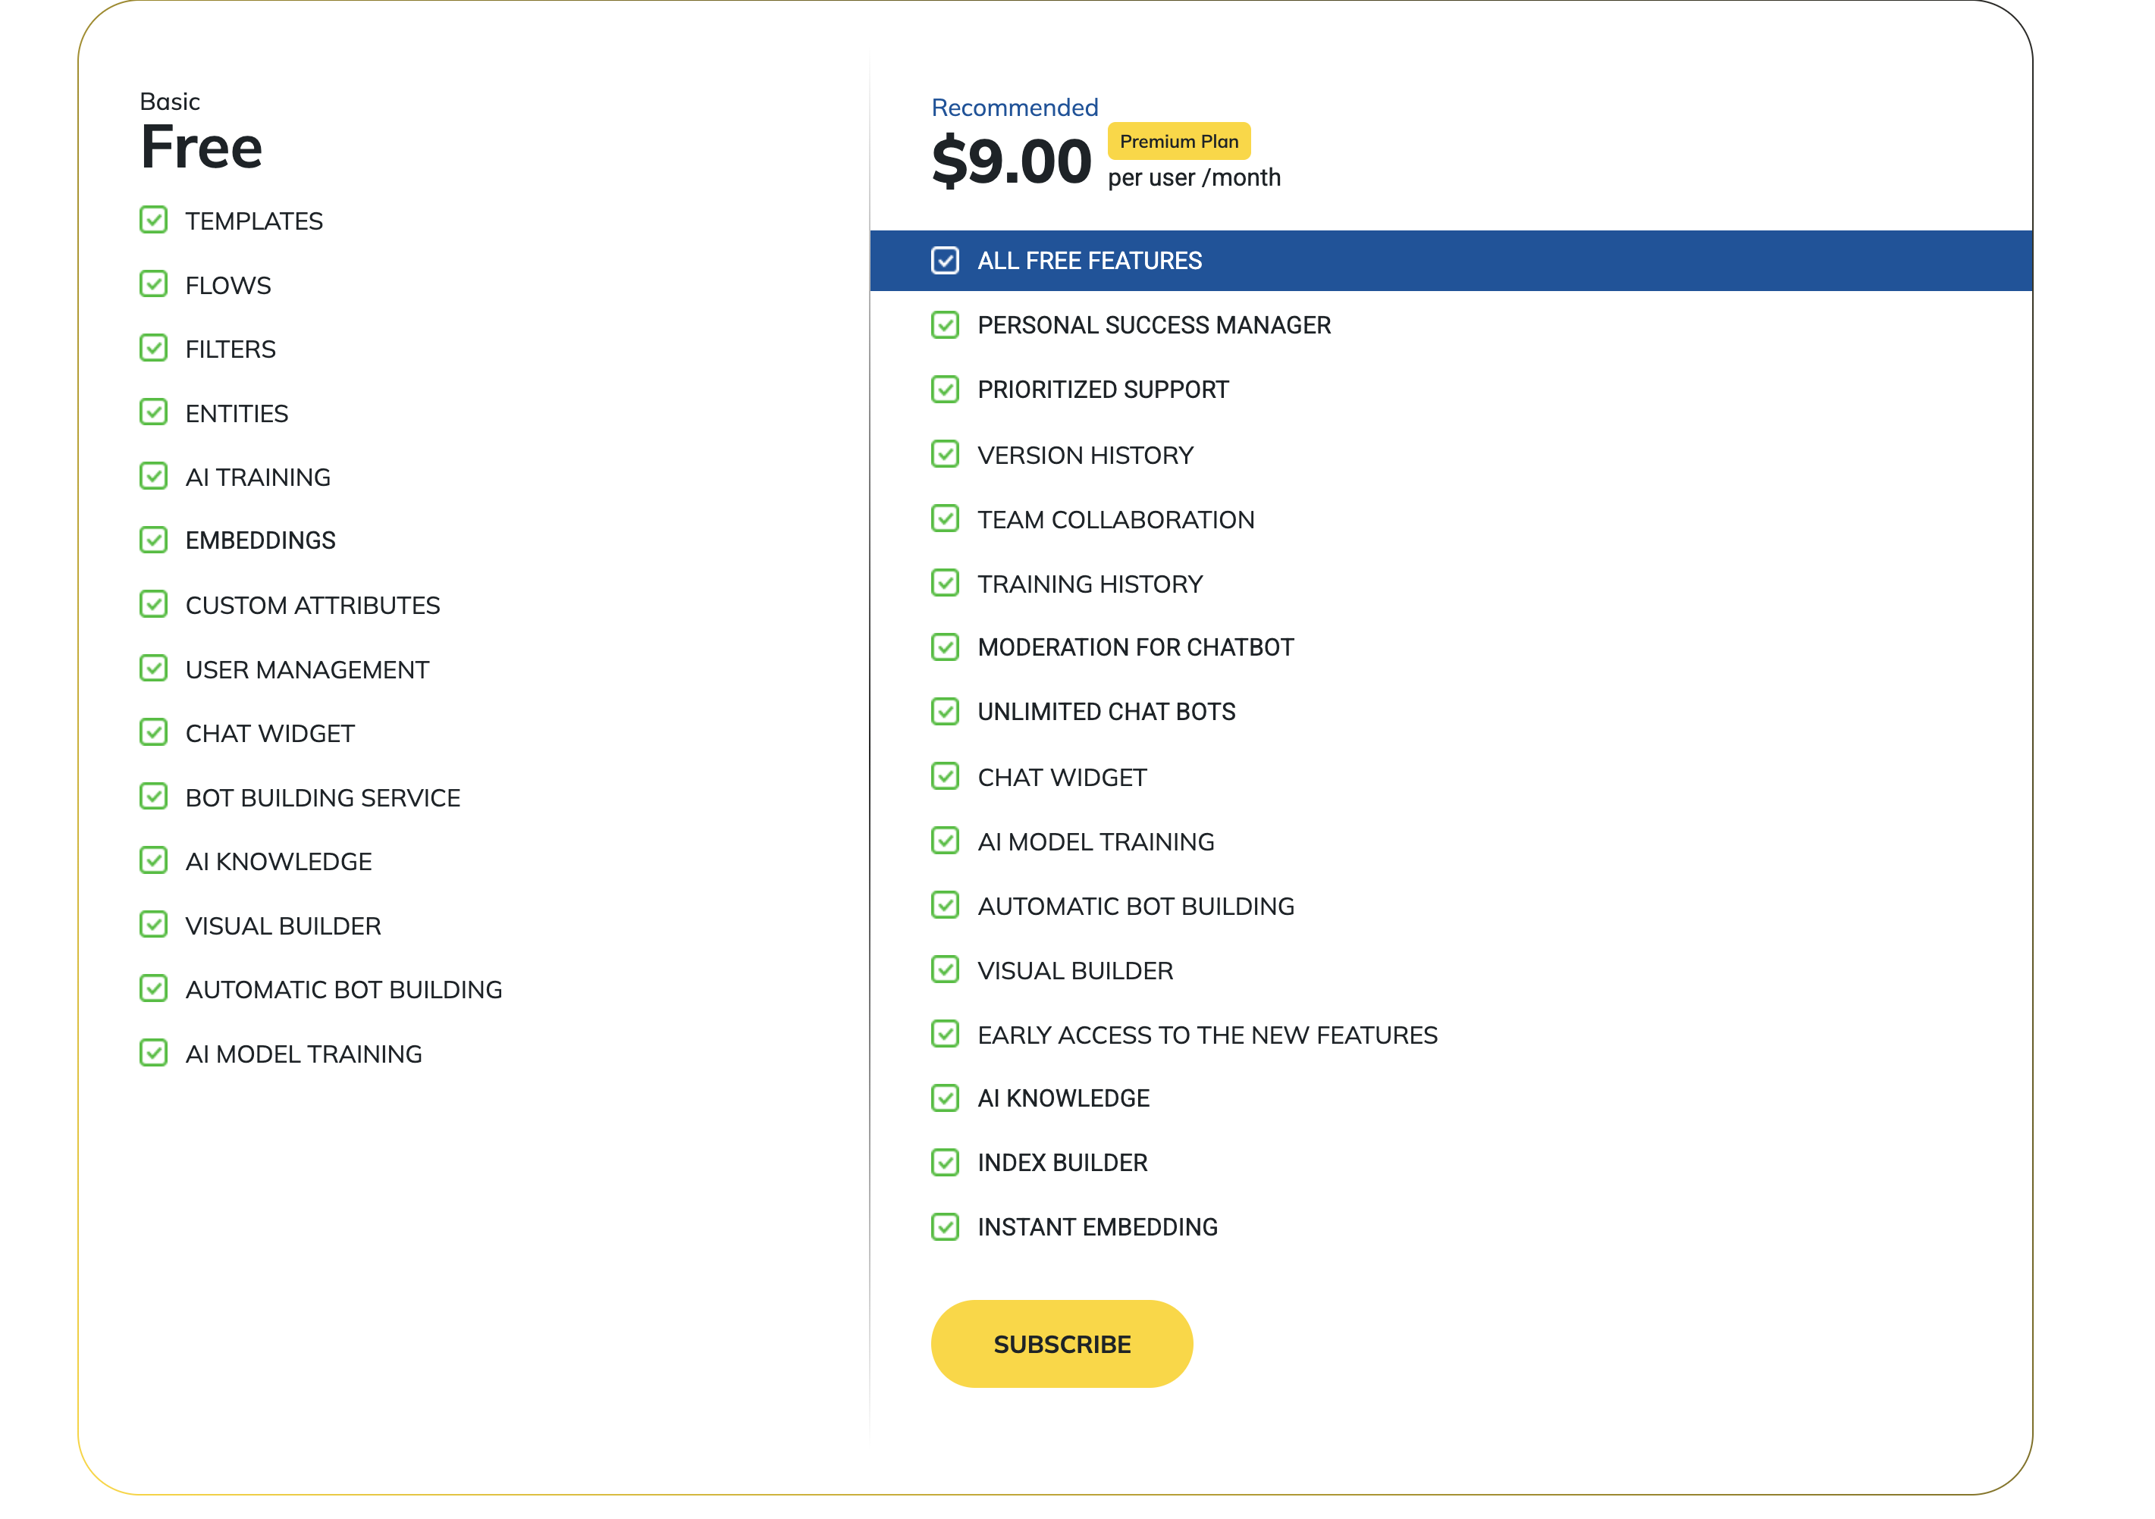
Task: Click the Free plan heading
Action: coord(201,147)
